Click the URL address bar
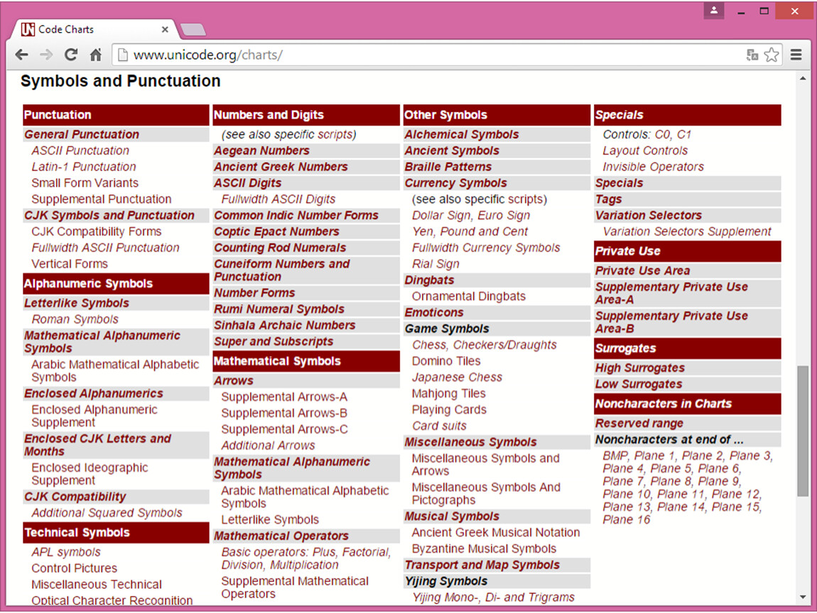Image resolution: width=817 pixels, height=613 pixels. coord(426,55)
